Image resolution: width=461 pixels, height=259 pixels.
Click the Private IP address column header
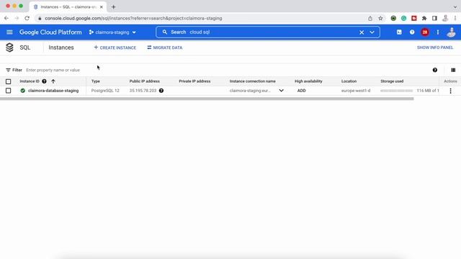194,81
